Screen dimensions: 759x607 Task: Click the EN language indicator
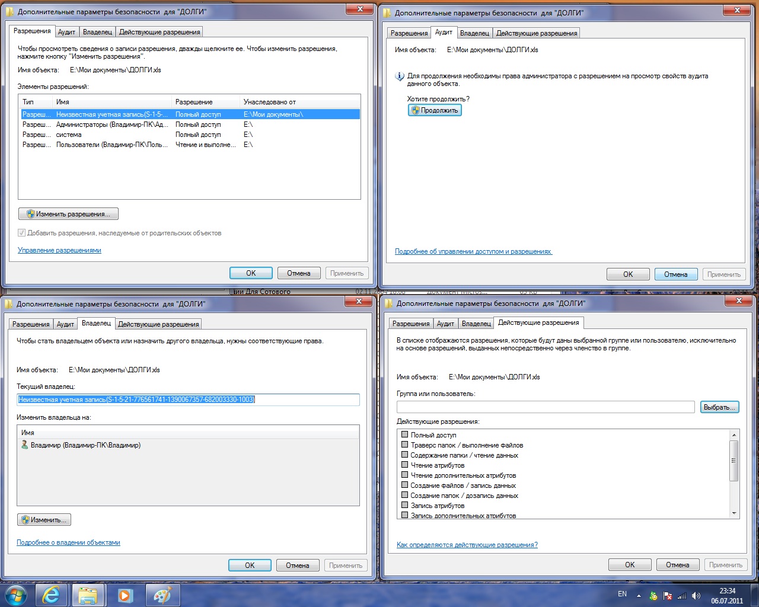point(622,594)
